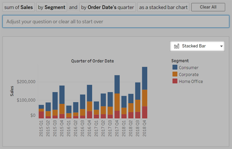This screenshot has height=149, width=232.
Task: Click the 2017 Q2 axis label
Action: click(x=103, y=129)
